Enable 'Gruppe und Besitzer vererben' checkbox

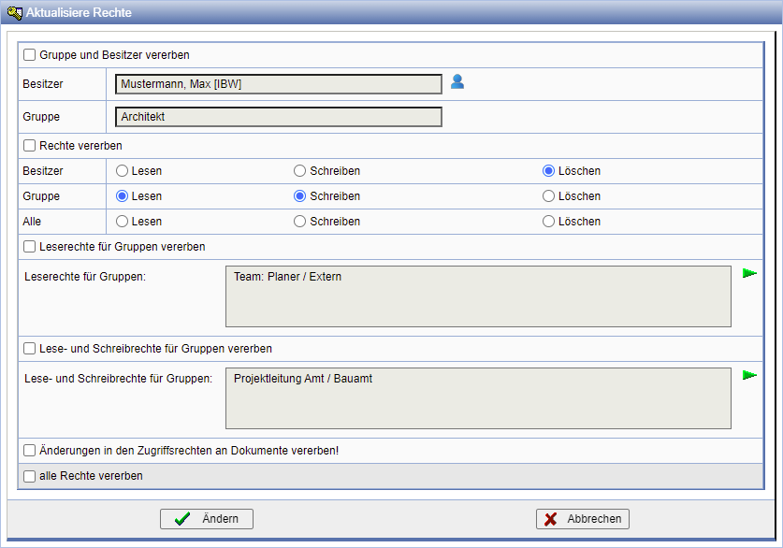(30, 55)
